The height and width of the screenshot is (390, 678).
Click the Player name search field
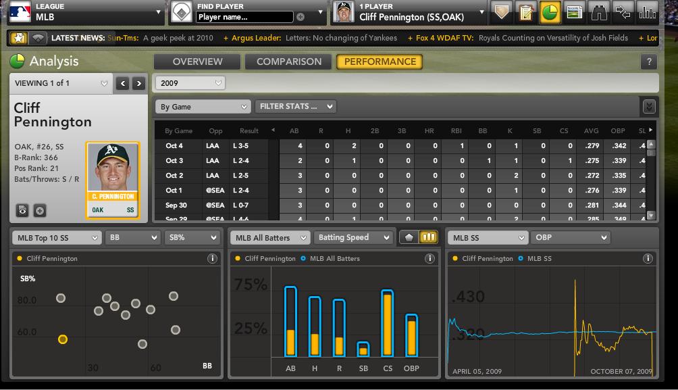[x=244, y=17]
